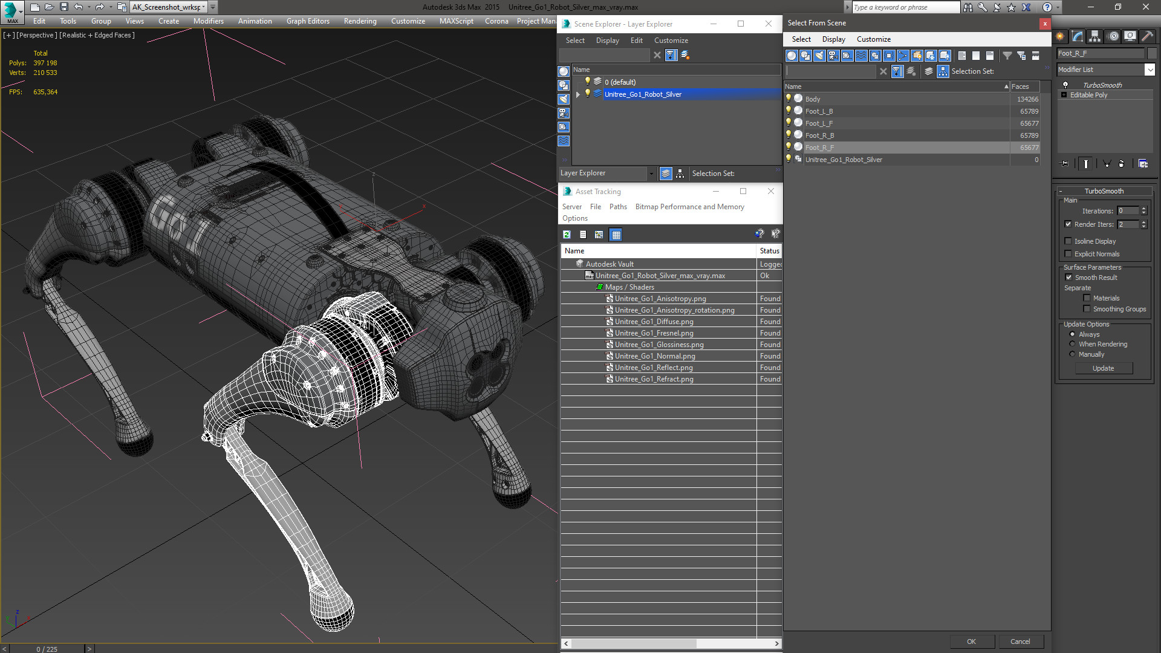The width and height of the screenshot is (1161, 653).
Task: Toggle Display Shapes filter in Select From Scene
Action: click(805, 56)
